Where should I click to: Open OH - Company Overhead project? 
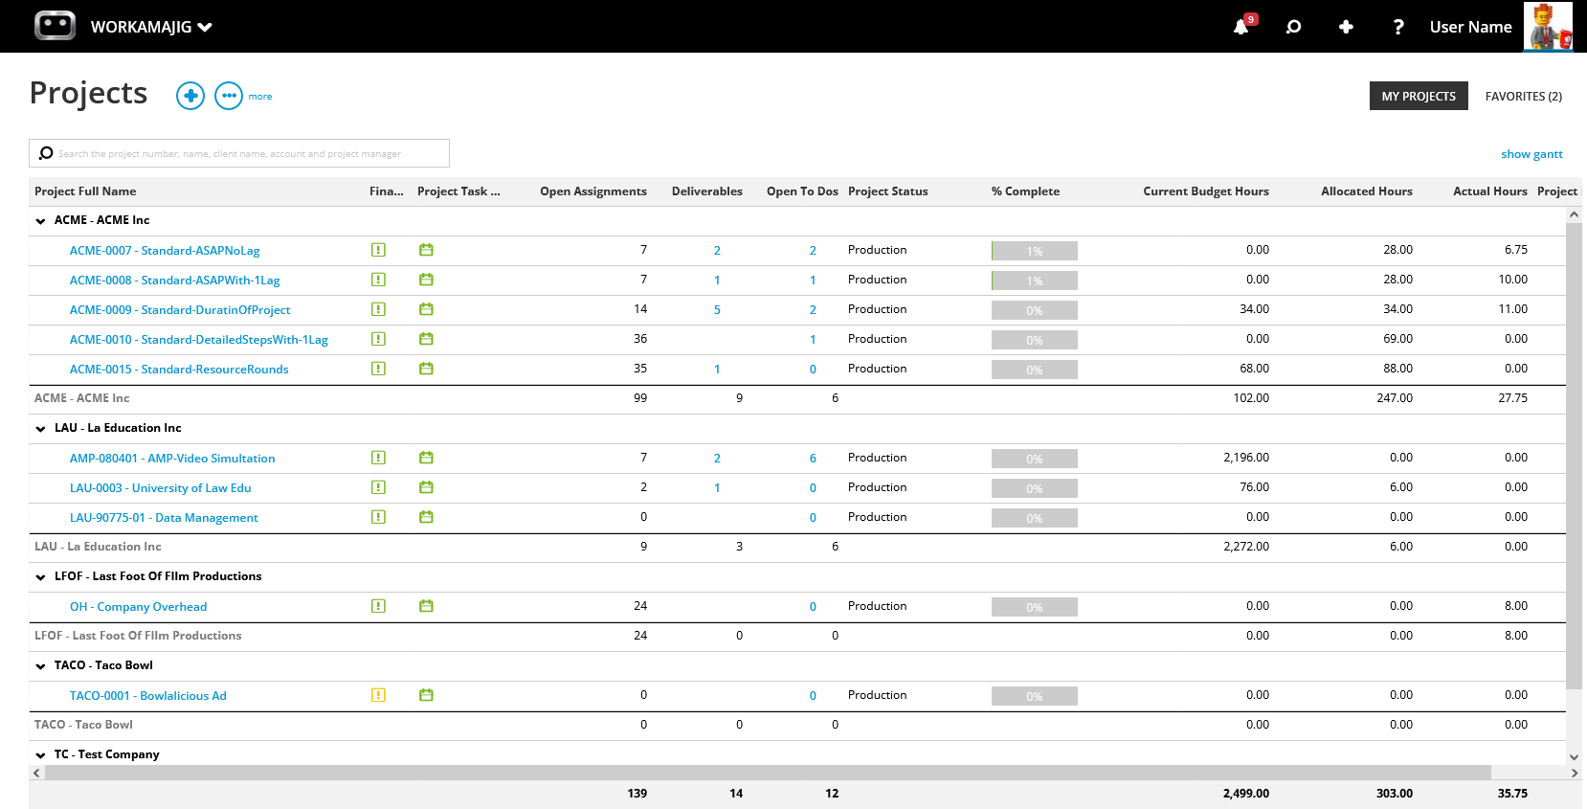click(138, 607)
